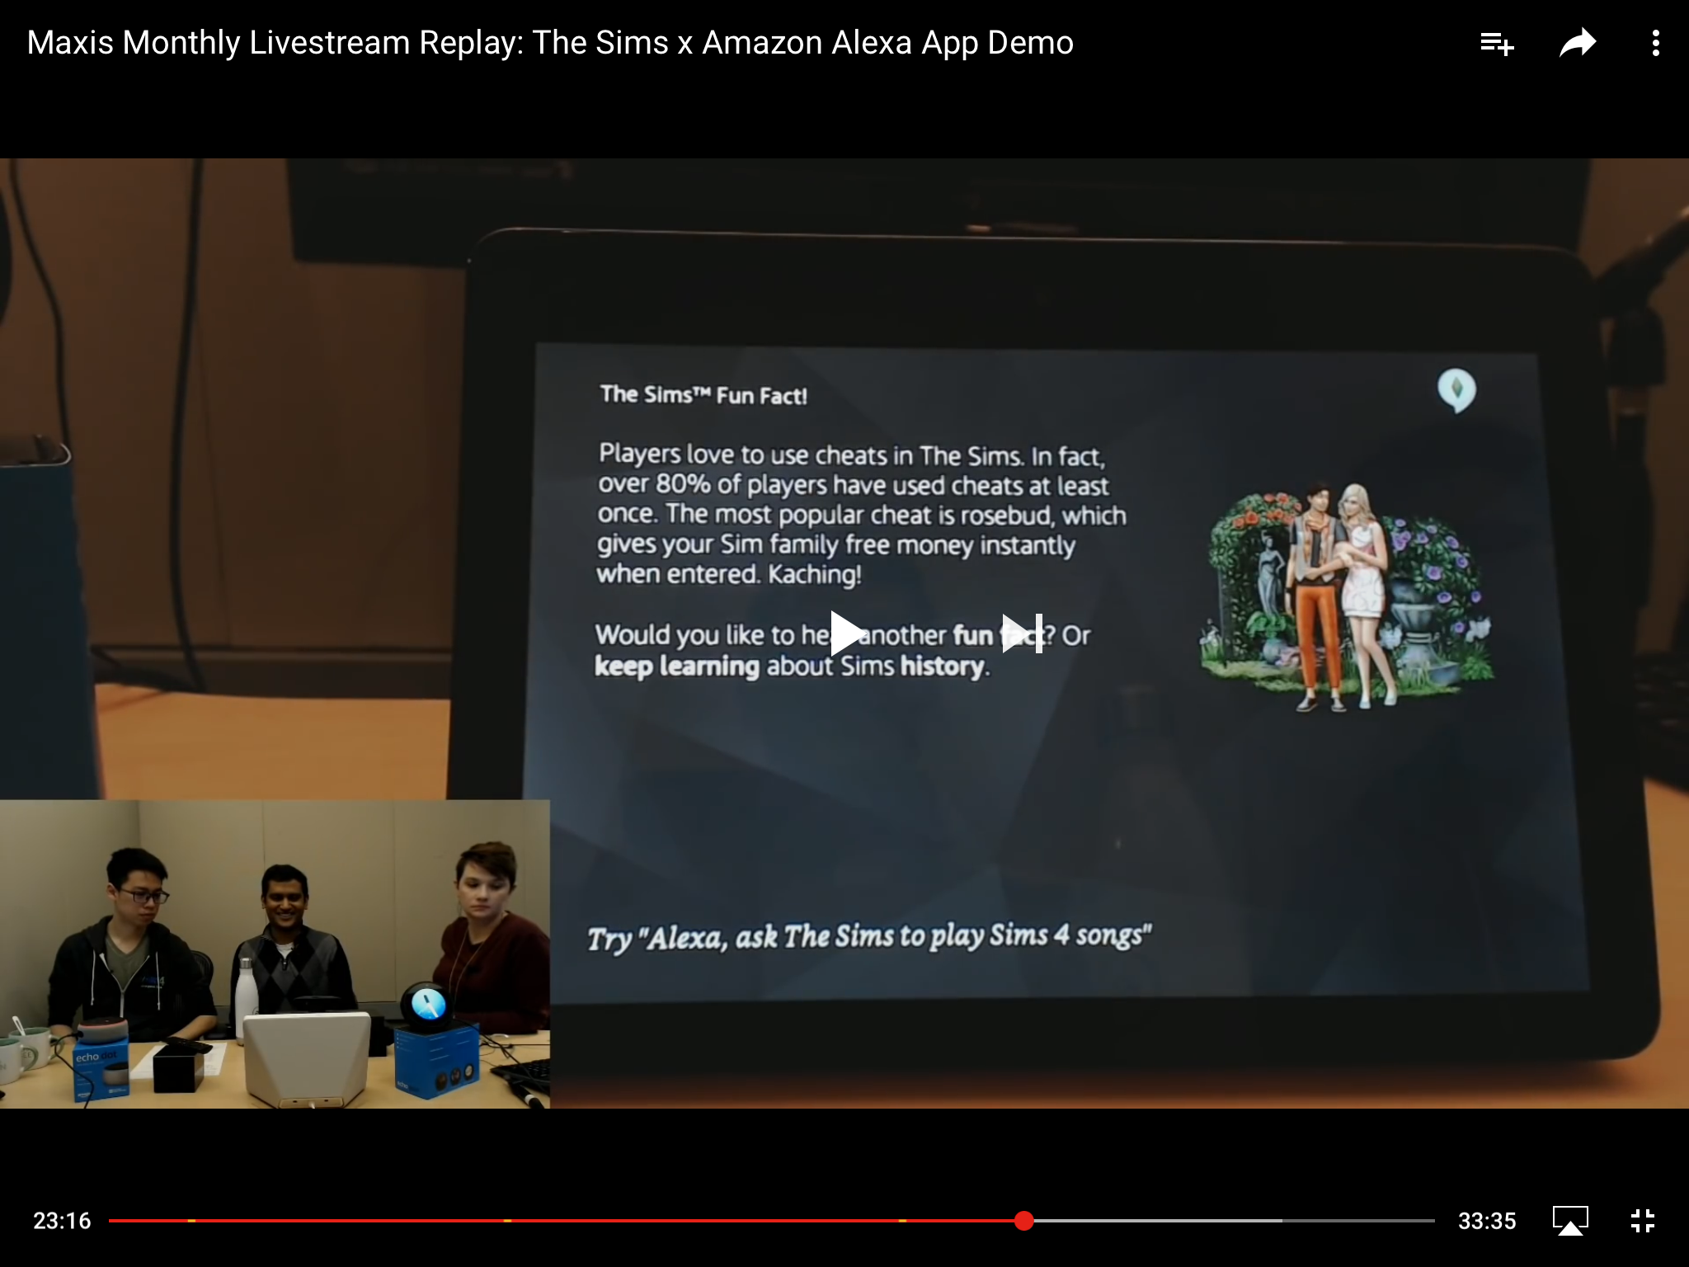Click the picture-in-picture webcam inset
The width and height of the screenshot is (1689, 1267).
(x=275, y=954)
